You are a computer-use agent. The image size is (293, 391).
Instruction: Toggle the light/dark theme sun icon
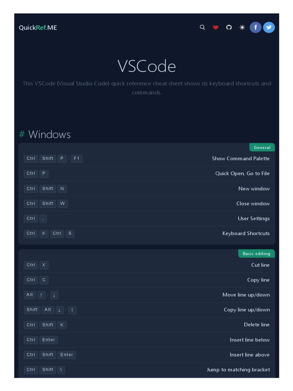tap(242, 27)
